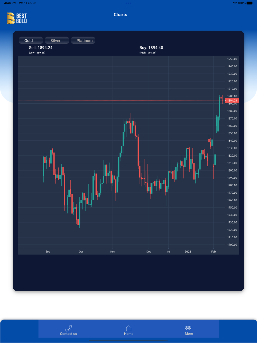Click the Feb label on time axis

(214, 251)
